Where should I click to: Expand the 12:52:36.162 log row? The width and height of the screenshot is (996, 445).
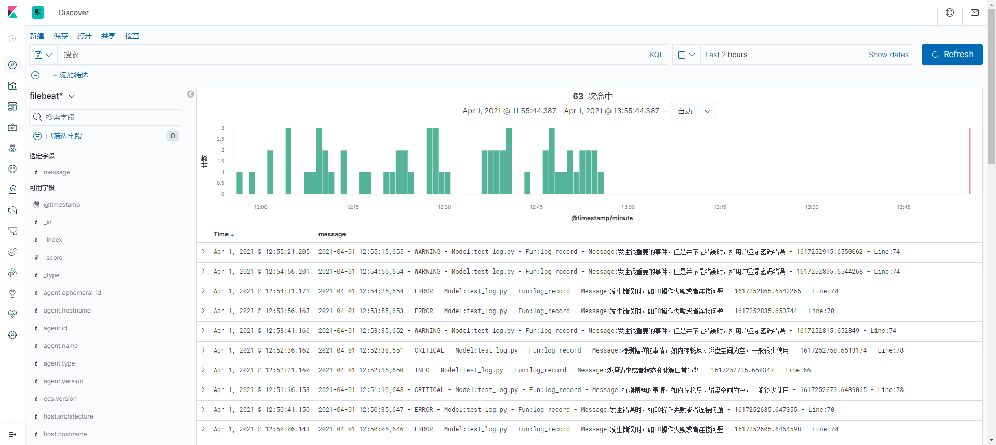click(x=203, y=350)
